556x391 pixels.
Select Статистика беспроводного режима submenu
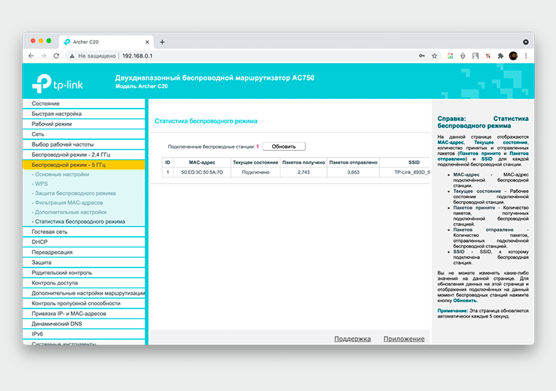78,222
